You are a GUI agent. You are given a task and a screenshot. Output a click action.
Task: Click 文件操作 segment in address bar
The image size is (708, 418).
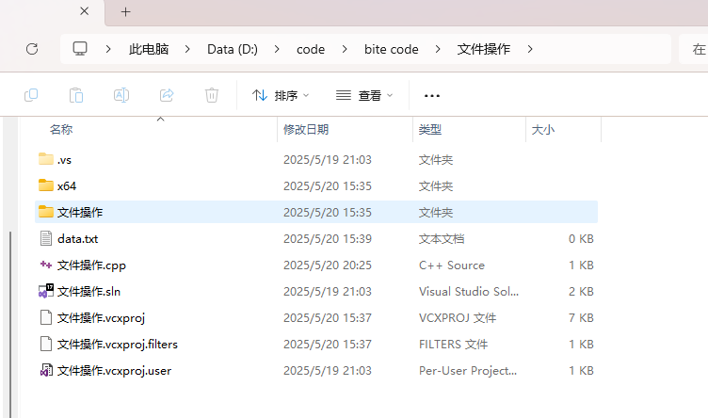(484, 49)
